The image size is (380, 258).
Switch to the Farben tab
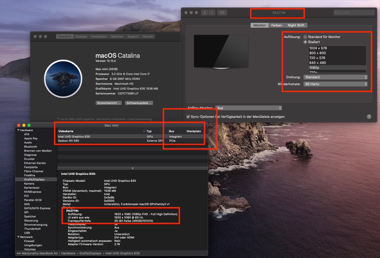pos(276,25)
